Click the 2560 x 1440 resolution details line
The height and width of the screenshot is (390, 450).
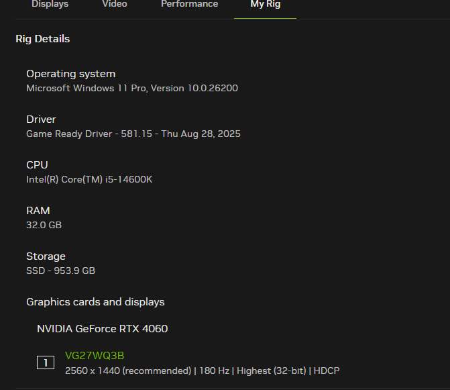click(x=203, y=371)
